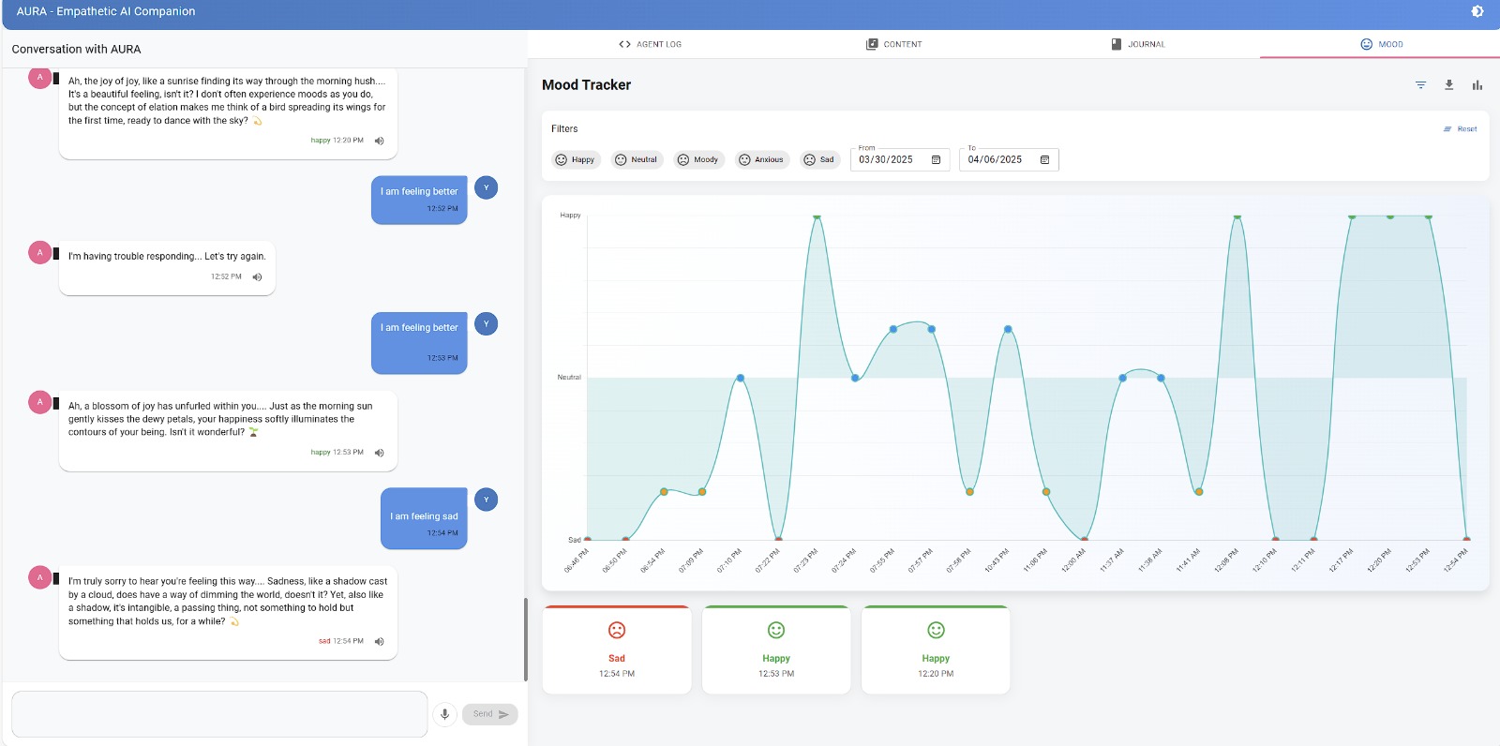Download mood data via the download icon
Screen dimensions: 1500x746
tap(1448, 85)
